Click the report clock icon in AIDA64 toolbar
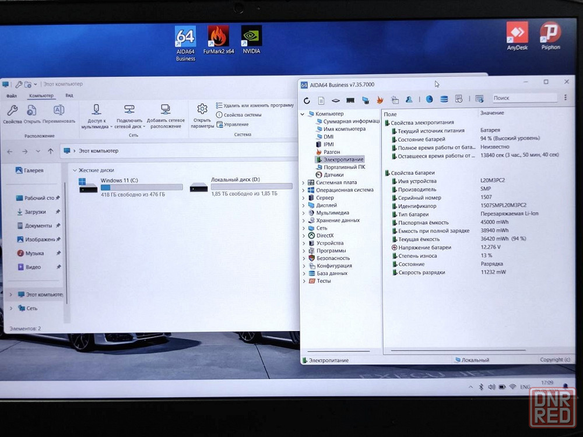This screenshot has height=437, width=583. tap(459, 99)
